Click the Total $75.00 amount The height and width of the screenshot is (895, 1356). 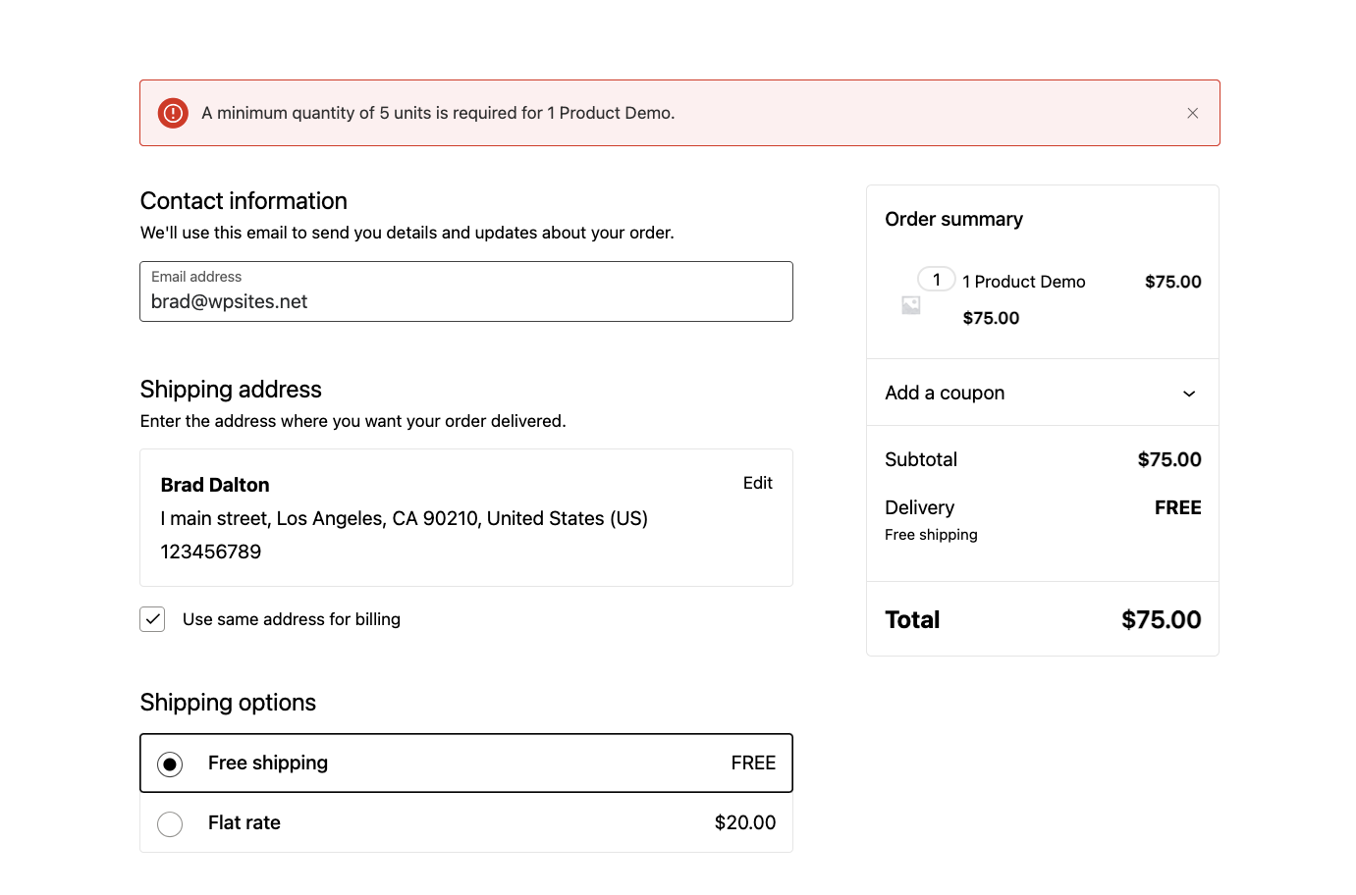click(x=1161, y=619)
